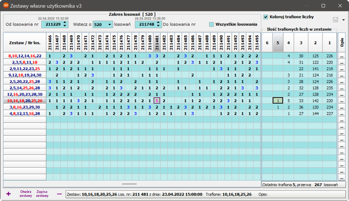The height and width of the screenshot is (201, 349).
Task: Click the purple plus add-set icon
Action: click(x=9, y=194)
